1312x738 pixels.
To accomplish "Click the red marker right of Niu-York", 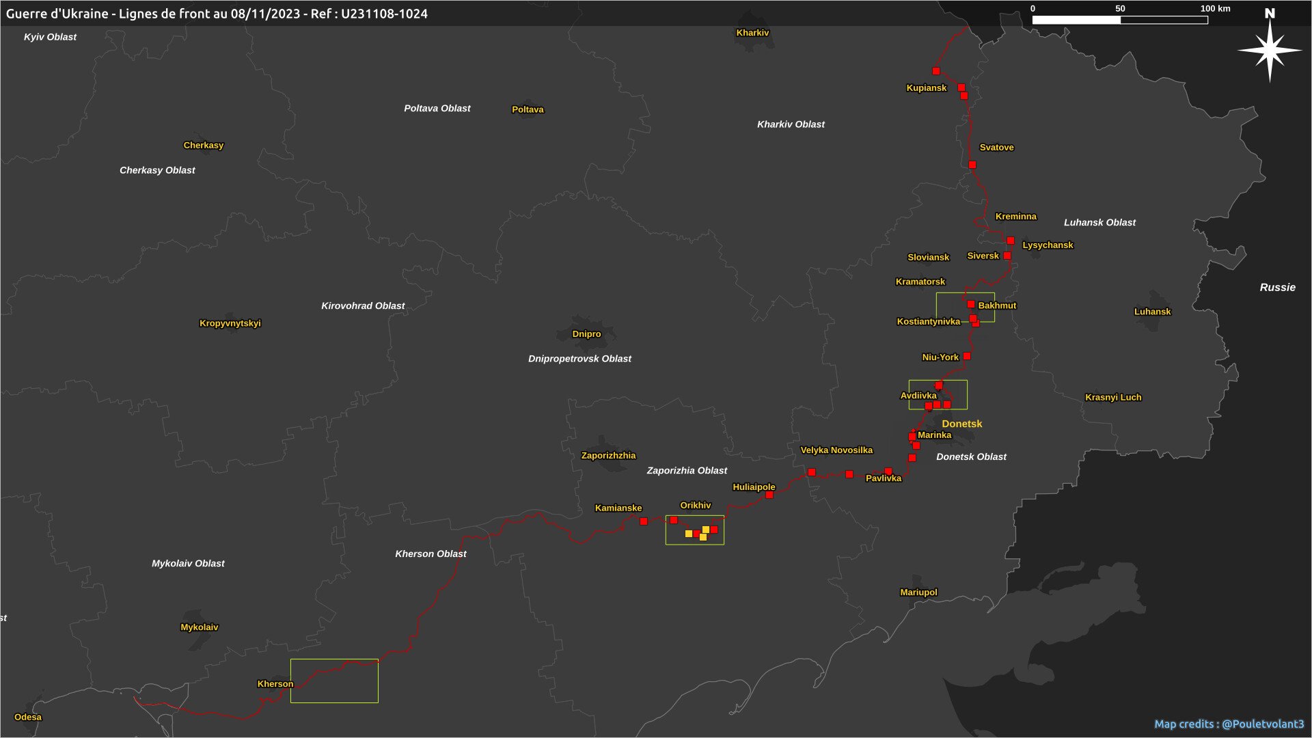I will click(x=967, y=356).
